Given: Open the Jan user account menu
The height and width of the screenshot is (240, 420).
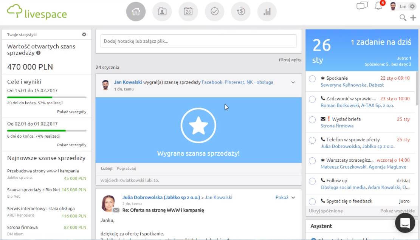Looking at the screenshot, I should (x=403, y=6).
